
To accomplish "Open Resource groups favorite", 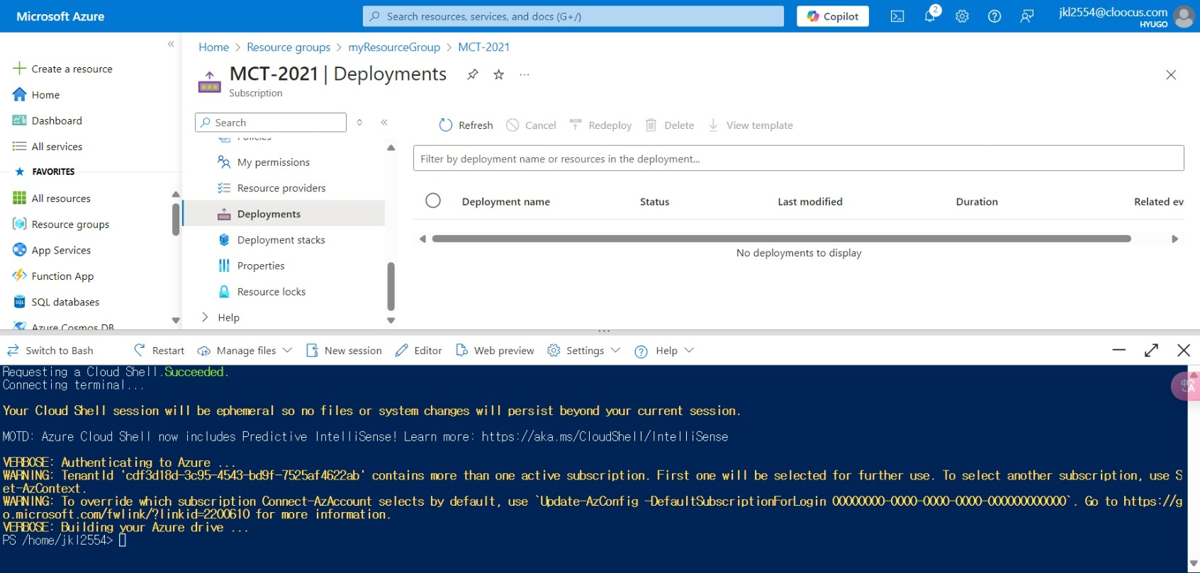I will point(62,225).
